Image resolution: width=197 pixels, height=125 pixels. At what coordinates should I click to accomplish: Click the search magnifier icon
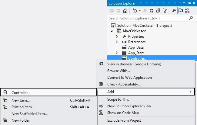click(x=191, y=18)
